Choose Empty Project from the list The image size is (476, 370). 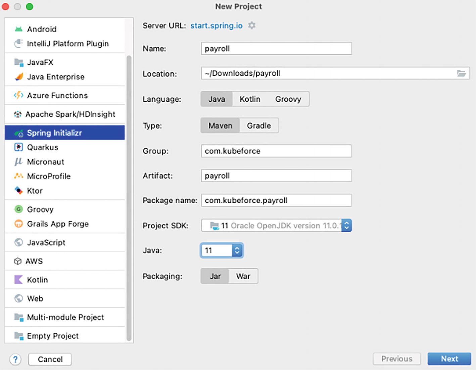(53, 336)
